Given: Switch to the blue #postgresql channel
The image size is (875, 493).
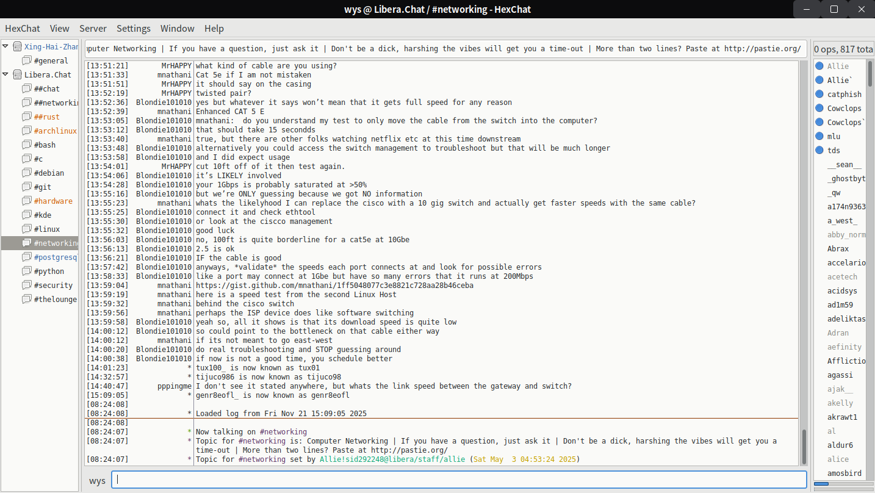Looking at the screenshot, I should (56, 257).
